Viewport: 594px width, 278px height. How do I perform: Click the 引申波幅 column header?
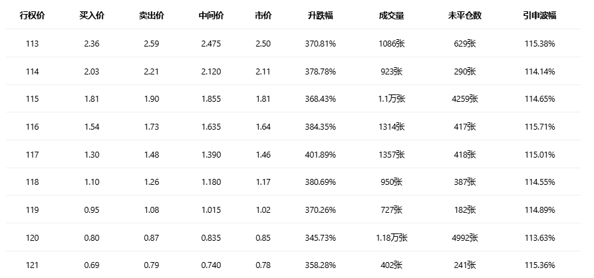coord(539,15)
